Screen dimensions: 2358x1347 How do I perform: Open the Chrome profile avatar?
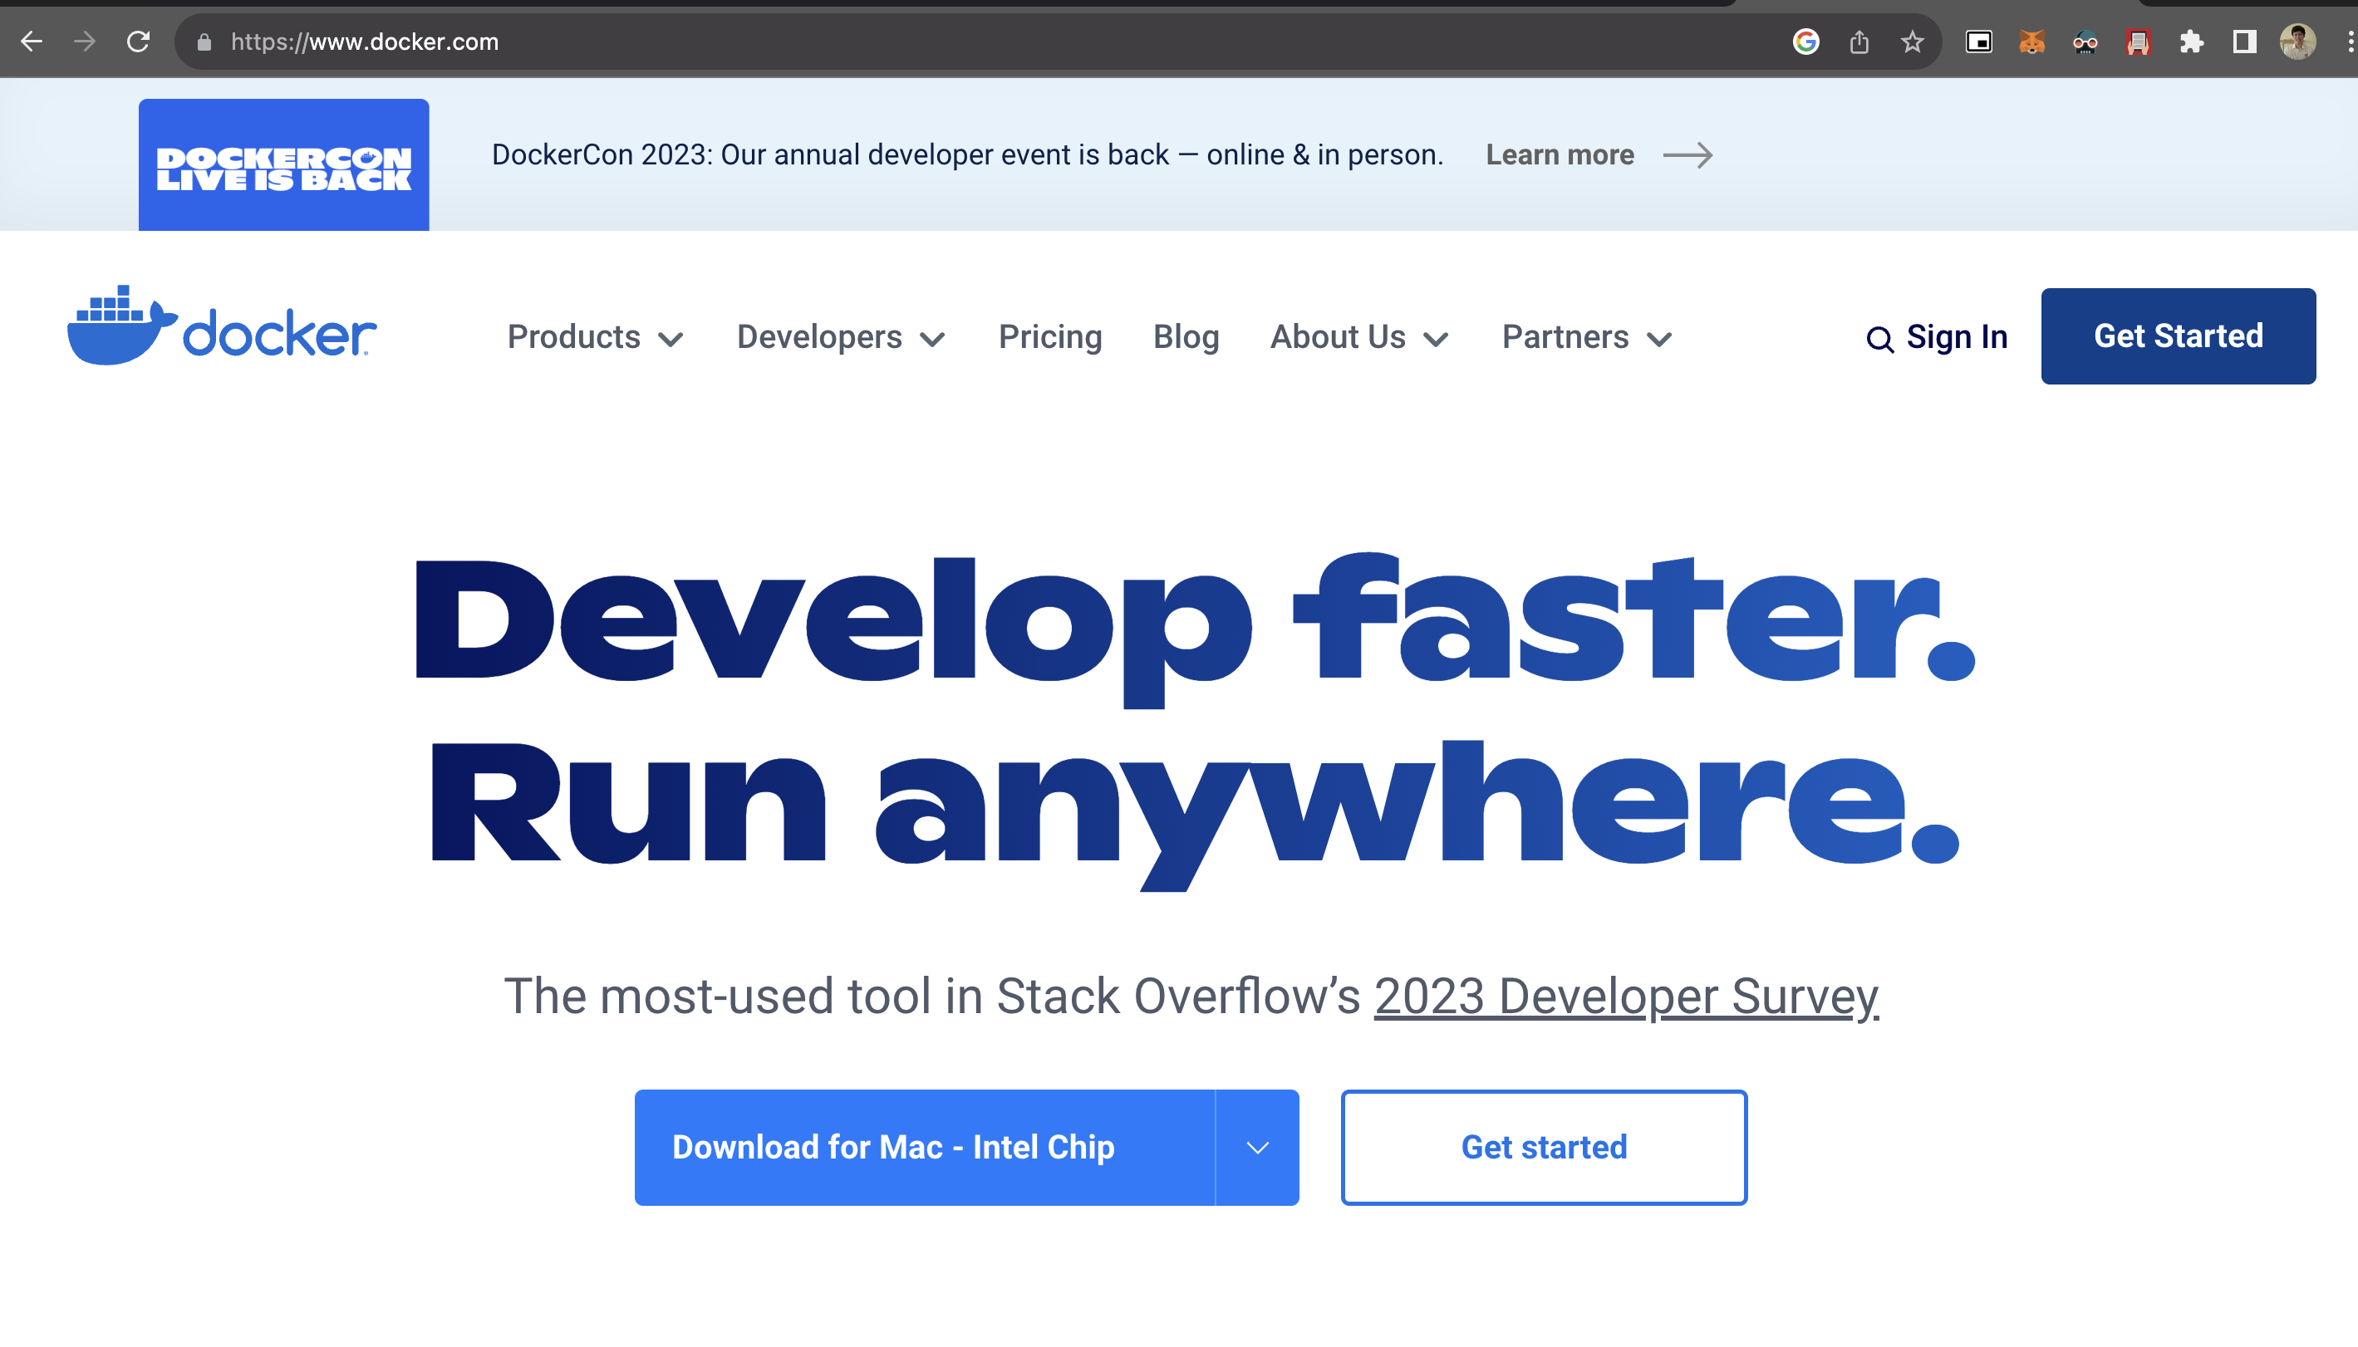2298,42
